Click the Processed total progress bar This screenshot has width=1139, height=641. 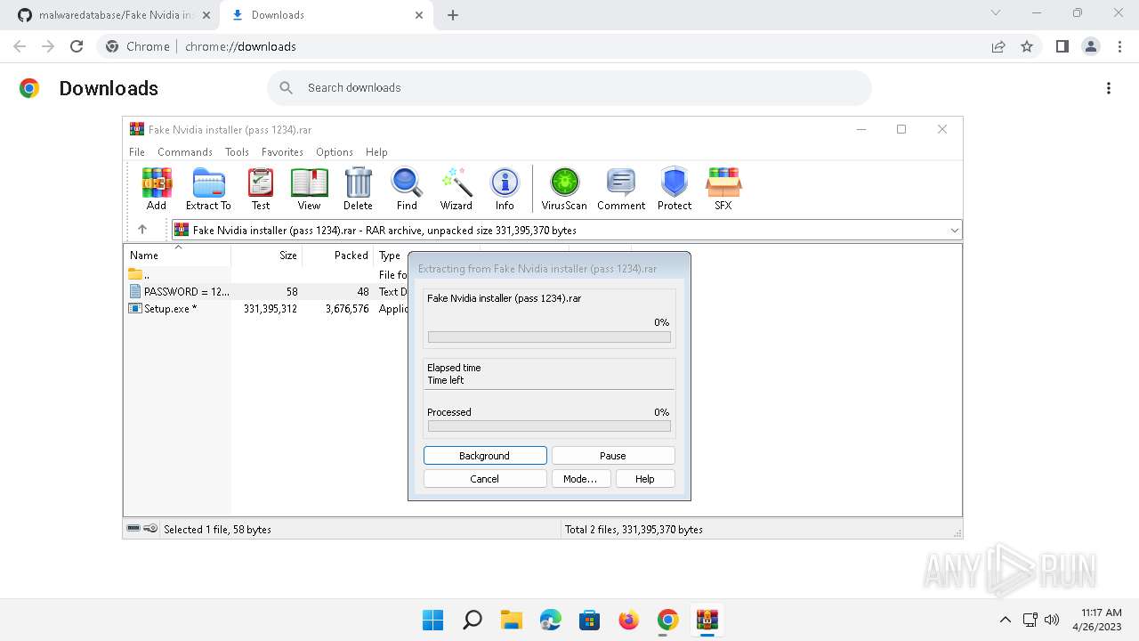tap(549, 426)
